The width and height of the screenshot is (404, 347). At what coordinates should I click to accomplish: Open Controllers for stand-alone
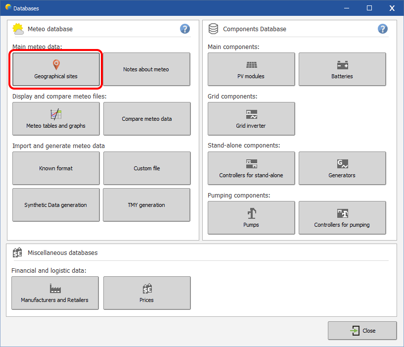[251, 168]
